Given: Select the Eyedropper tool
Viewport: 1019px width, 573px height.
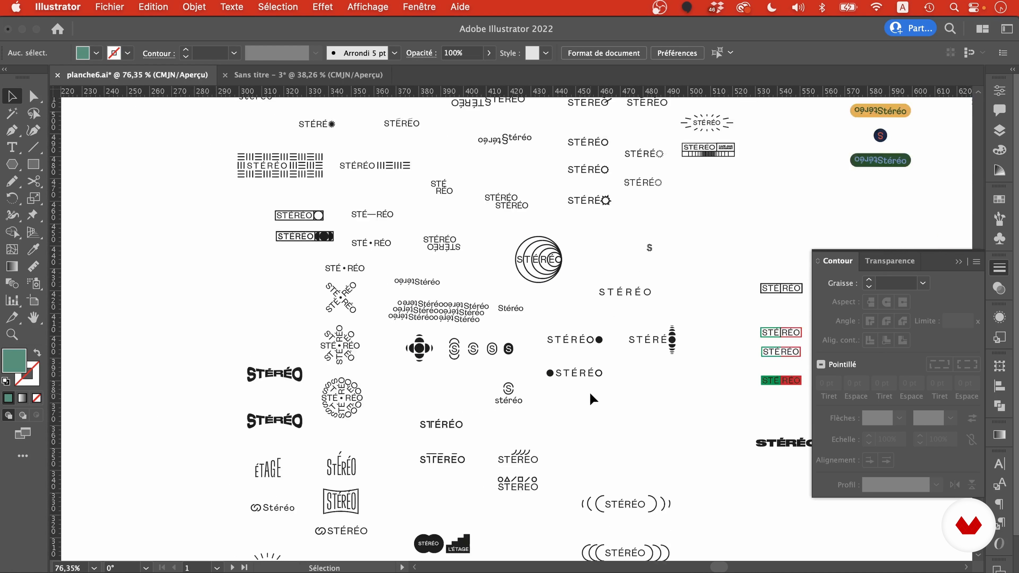Looking at the screenshot, I should (34, 249).
